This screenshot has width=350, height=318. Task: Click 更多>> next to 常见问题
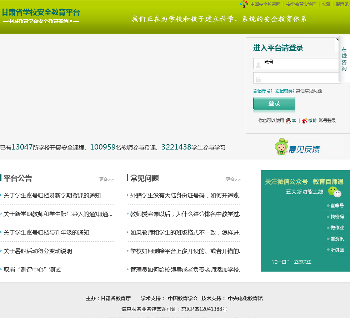233,179
